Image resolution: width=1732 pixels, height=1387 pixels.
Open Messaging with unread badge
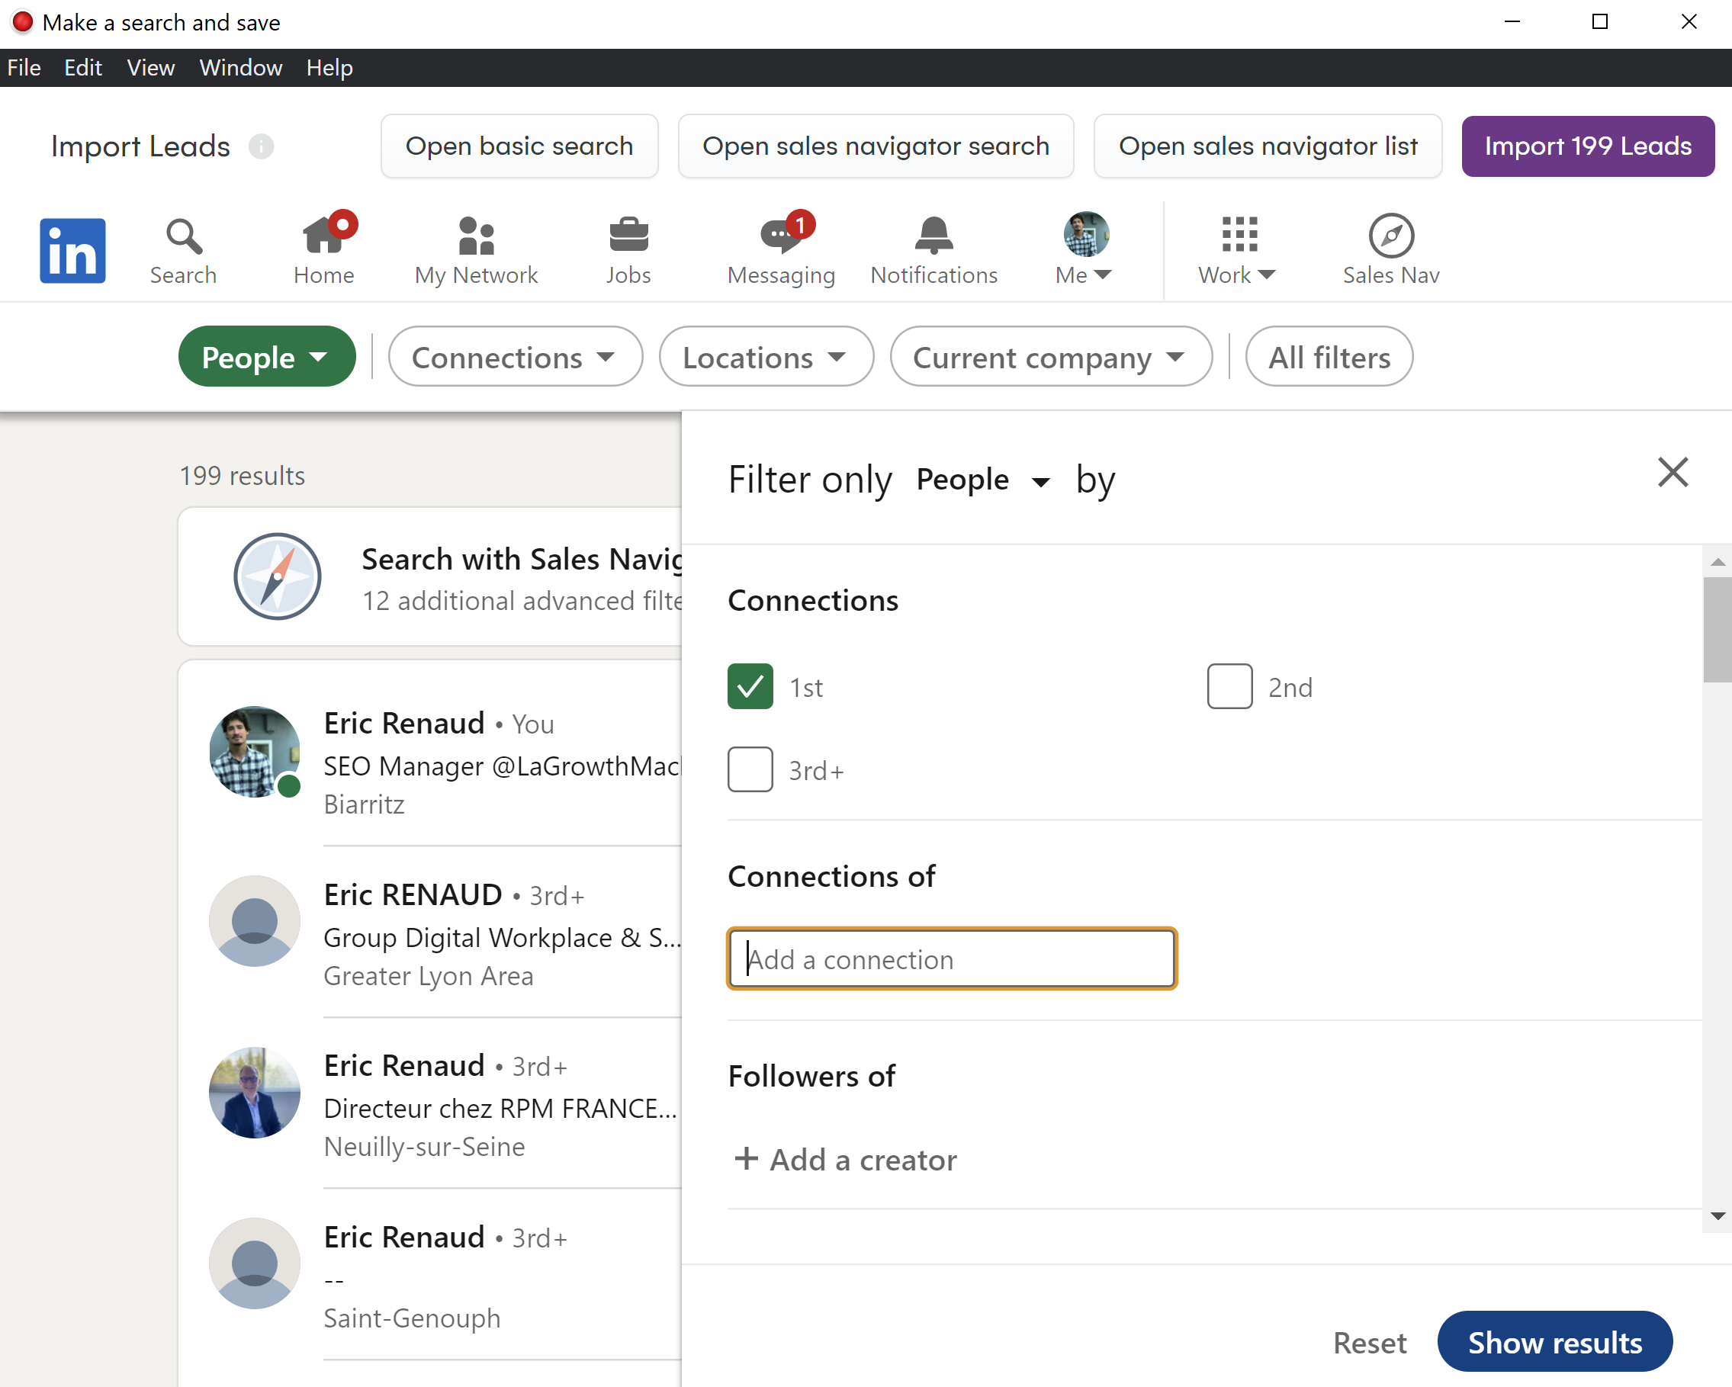(x=780, y=236)
